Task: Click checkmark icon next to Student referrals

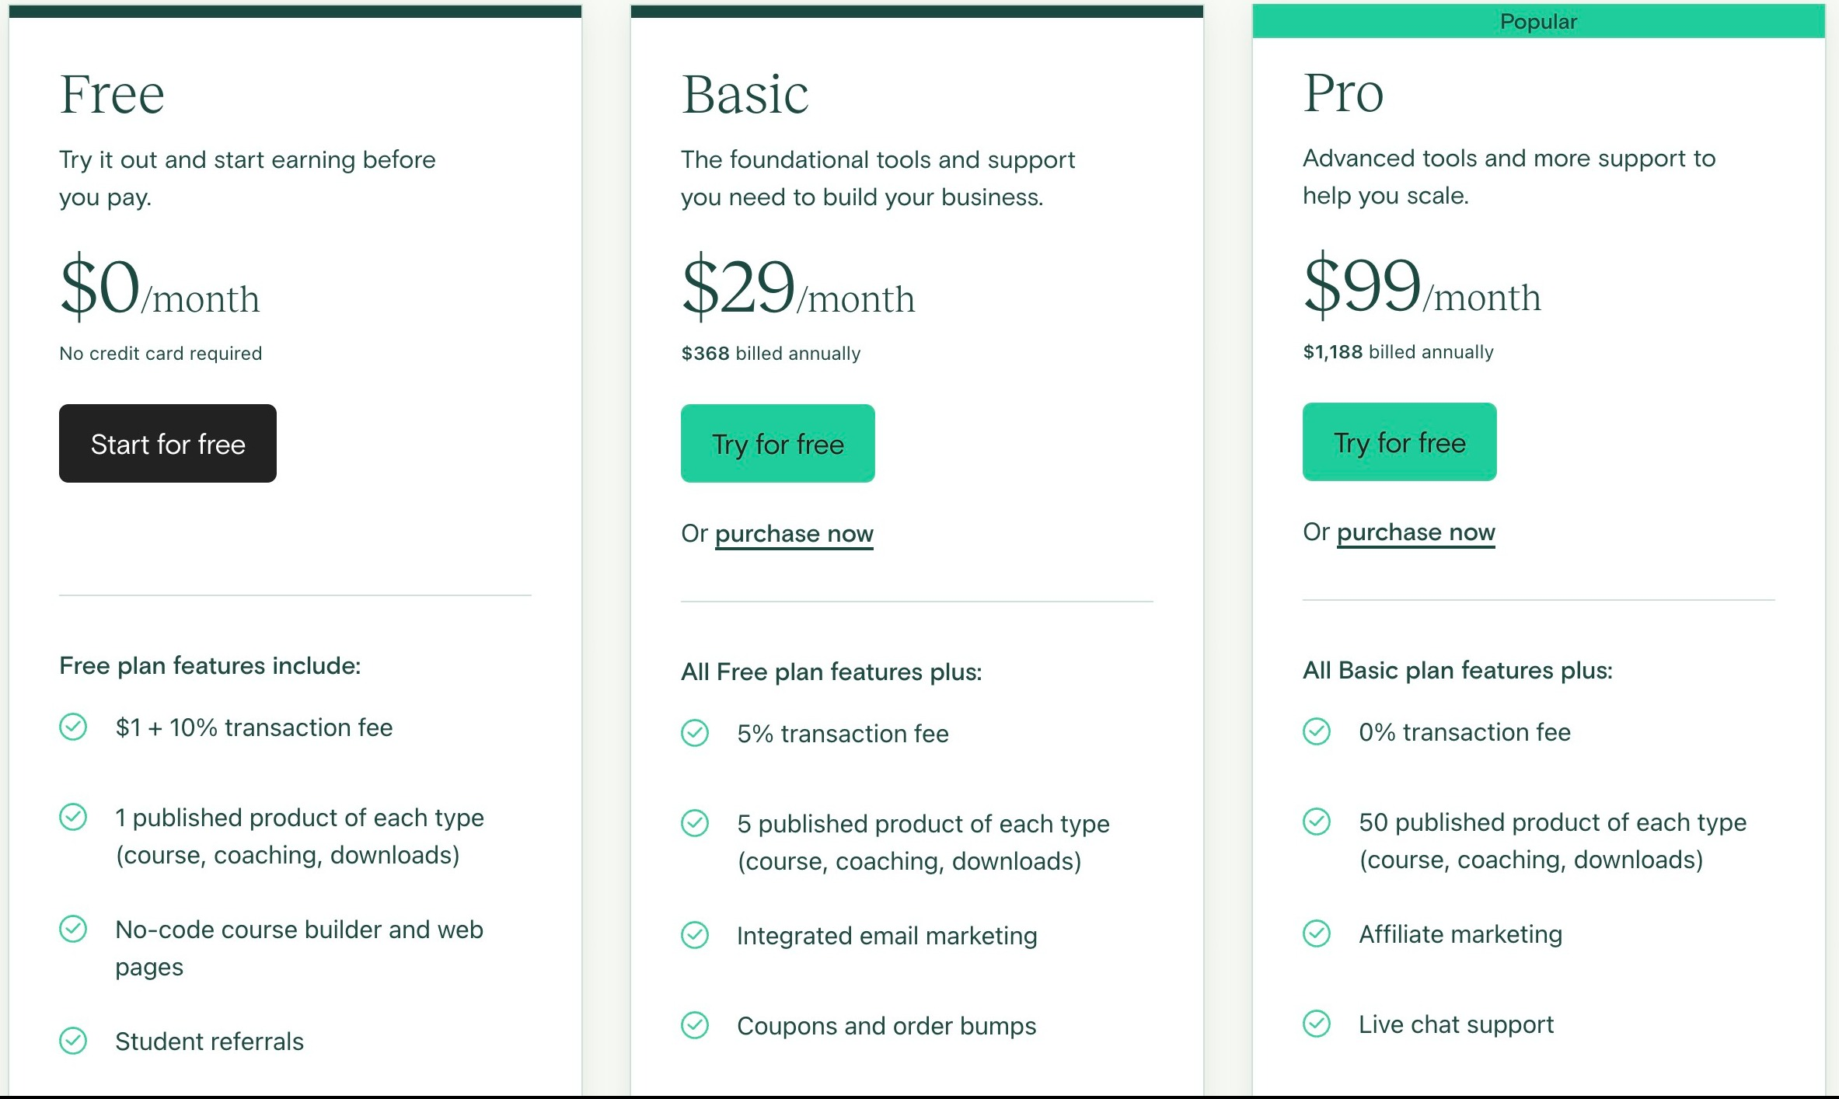Action: click(x=73, y=1041)
